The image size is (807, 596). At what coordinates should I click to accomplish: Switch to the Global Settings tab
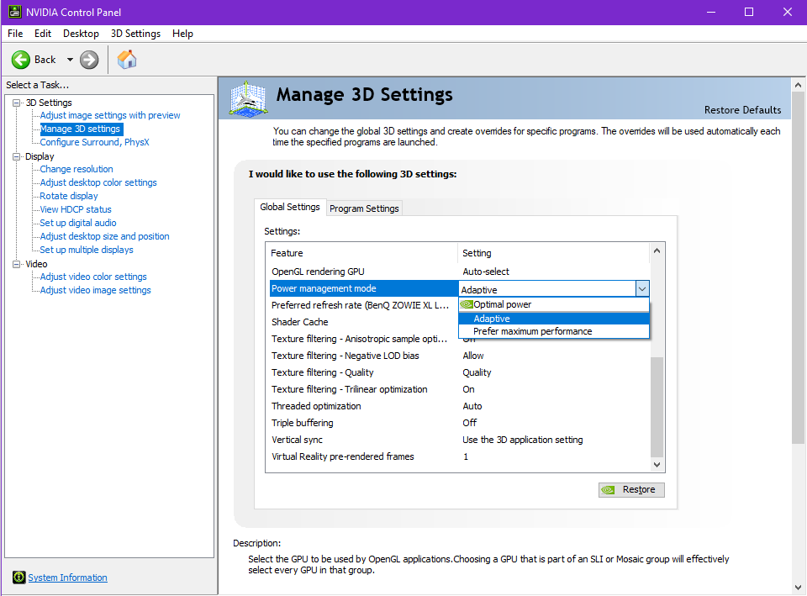pos(290,207)
